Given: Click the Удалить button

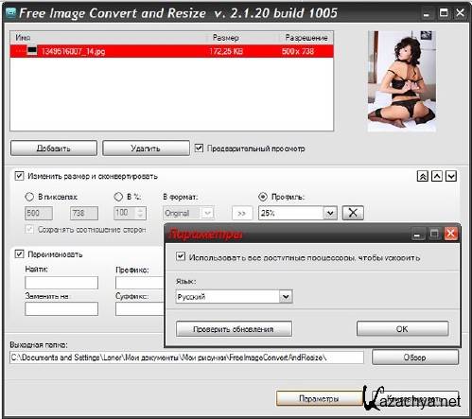Looking at the screenshot, I should (x=146, y=148).
